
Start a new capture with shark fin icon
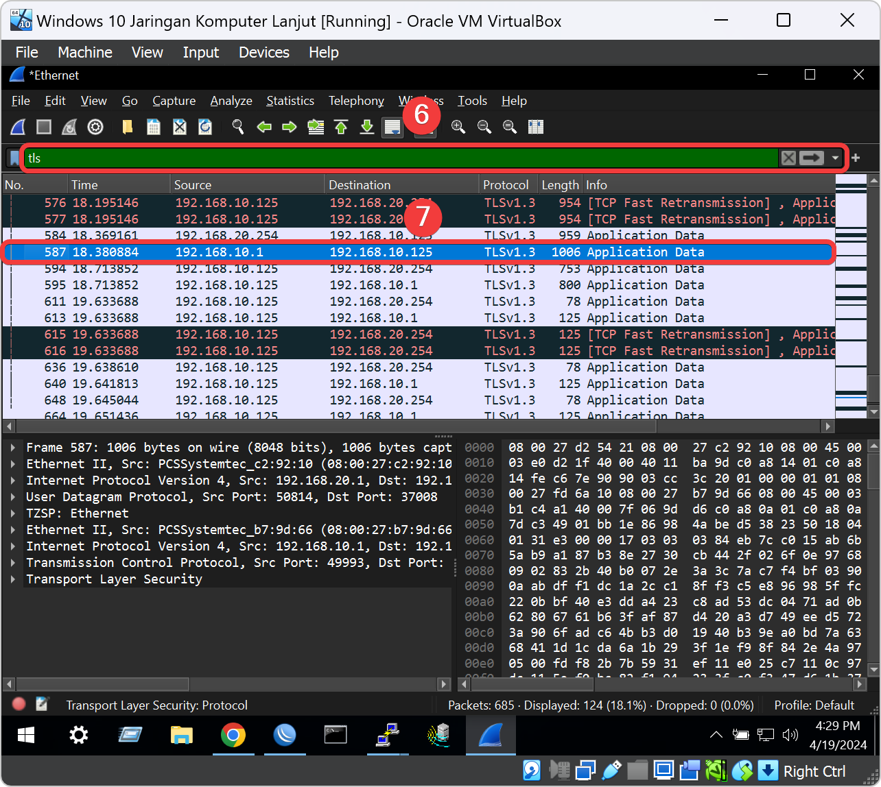click(19, 127)
